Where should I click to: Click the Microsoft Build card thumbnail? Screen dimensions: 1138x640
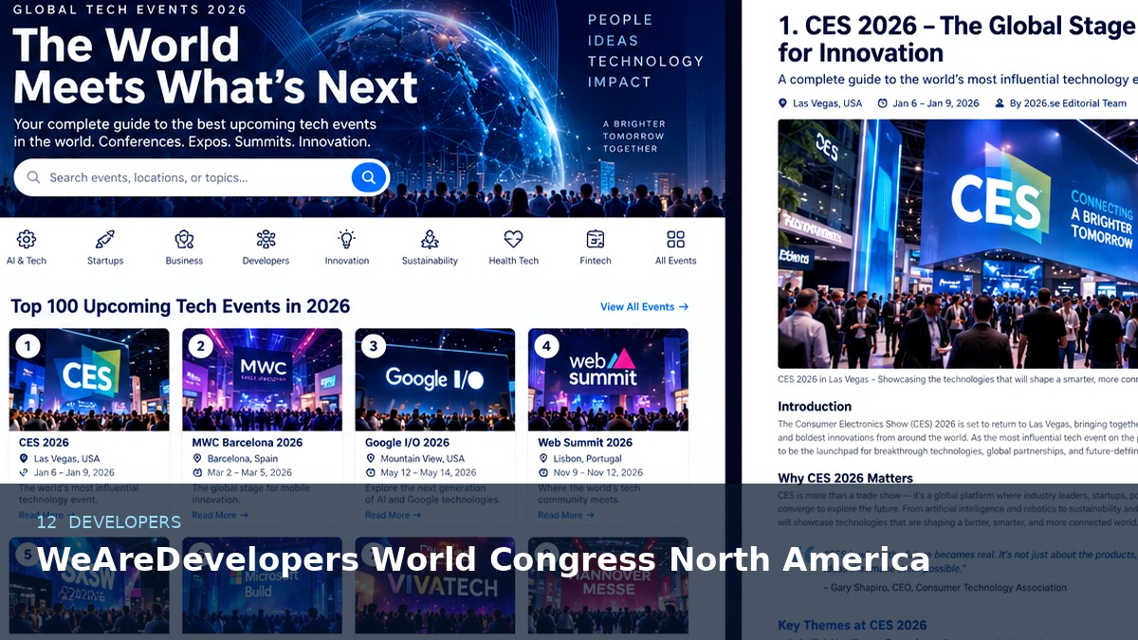point(262,586)
